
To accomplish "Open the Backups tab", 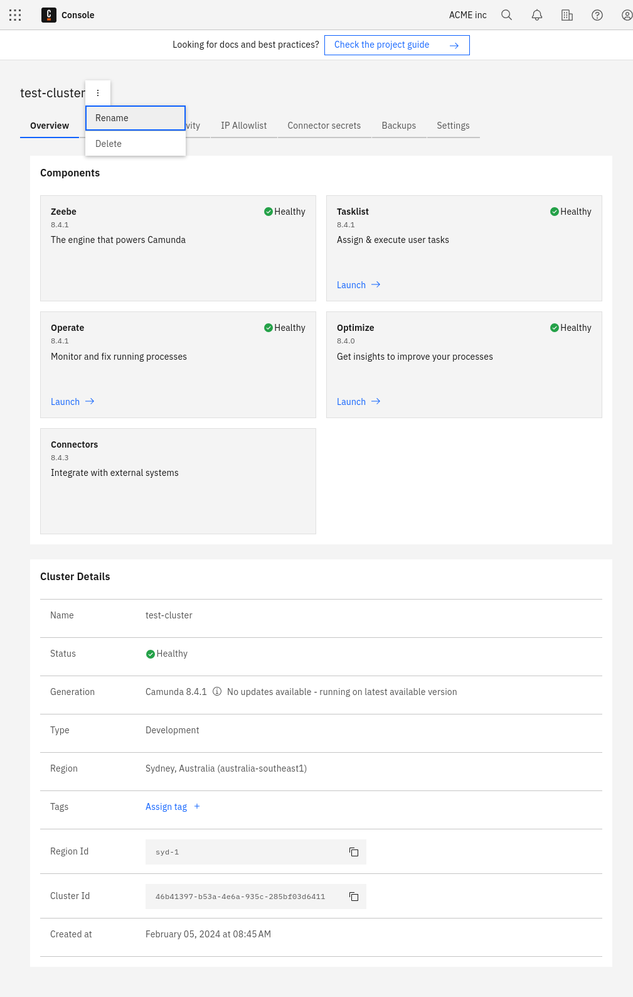I will pos(398,126).
